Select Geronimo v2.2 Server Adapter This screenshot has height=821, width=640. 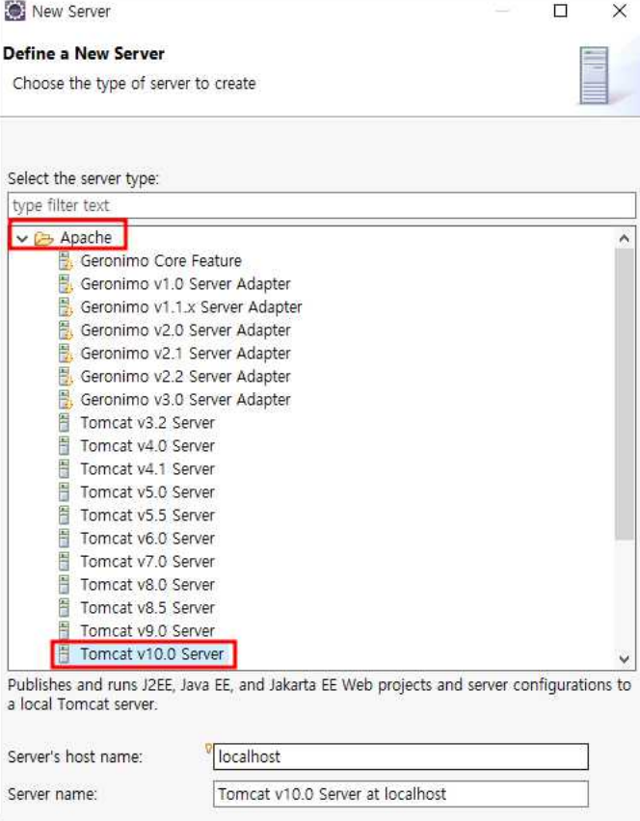tap(185, 377)
